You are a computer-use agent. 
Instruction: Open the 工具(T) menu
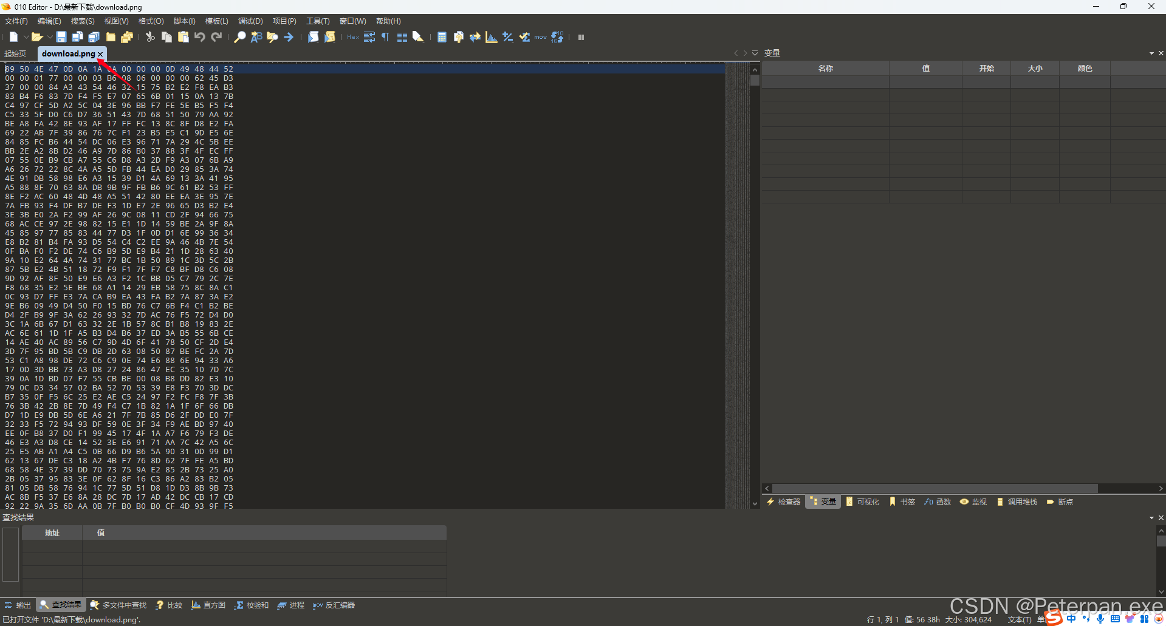tap(318, 21)
